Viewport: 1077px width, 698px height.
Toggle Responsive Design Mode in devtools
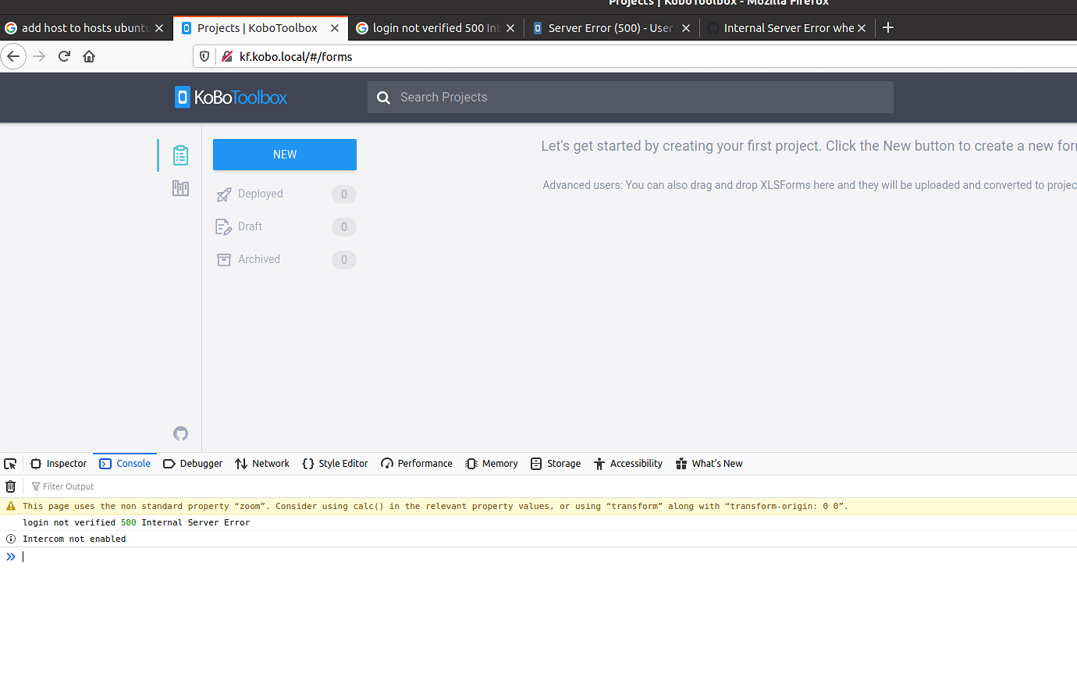click(x=10, y=463)
